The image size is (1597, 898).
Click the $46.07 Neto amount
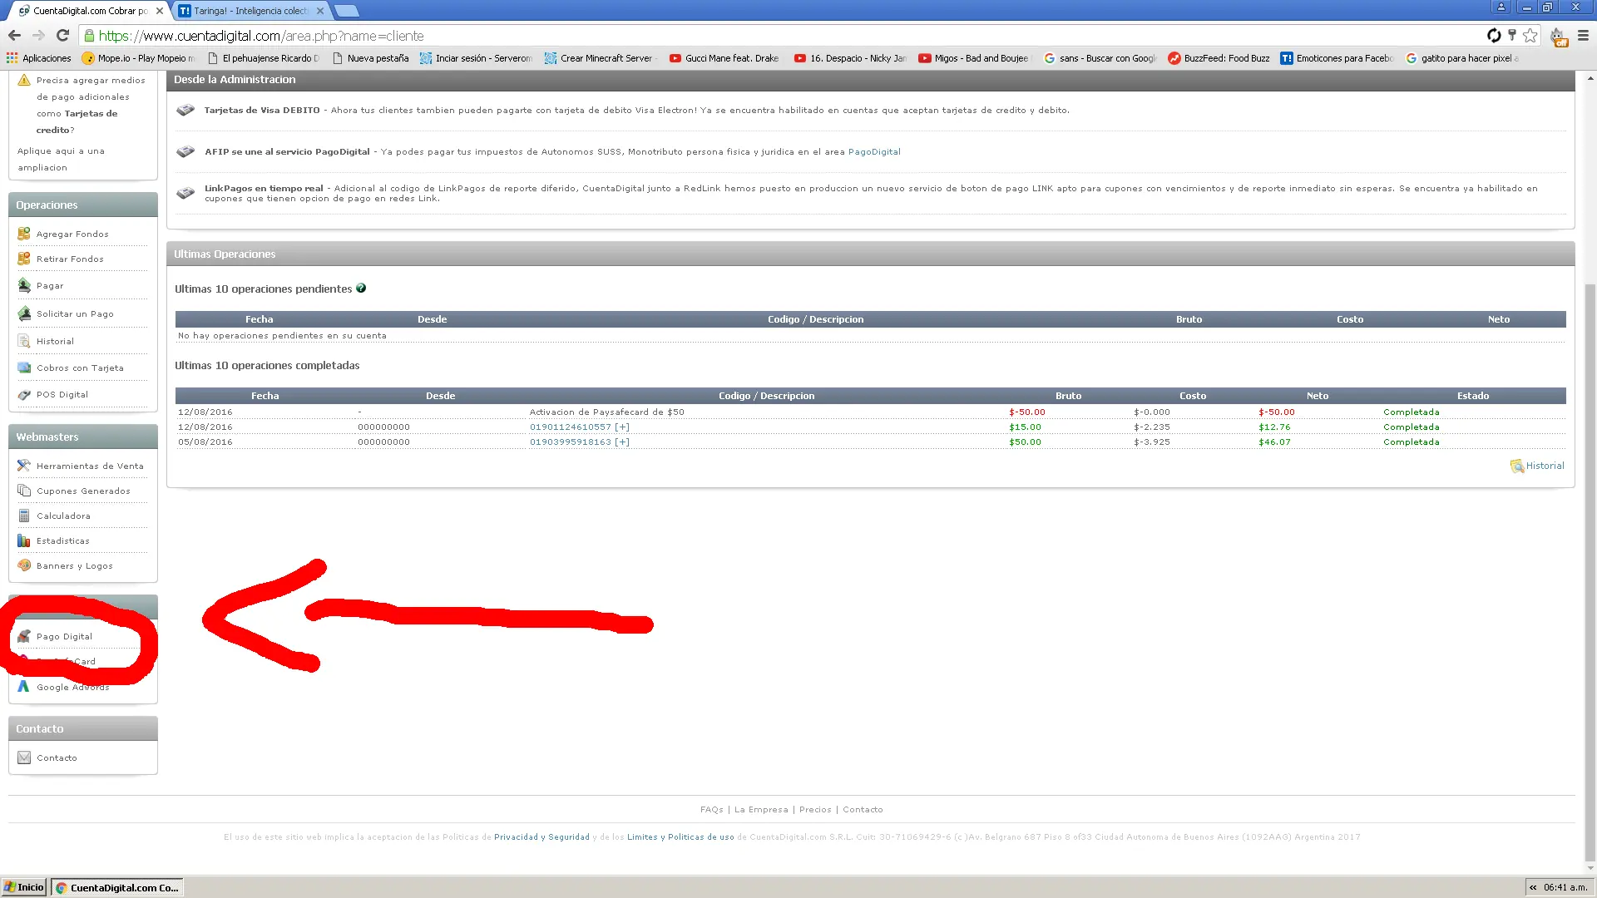point(1274,442)
